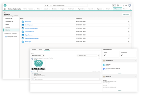
Task: Click View All under Shared with
Action: (x=120, y=73)
